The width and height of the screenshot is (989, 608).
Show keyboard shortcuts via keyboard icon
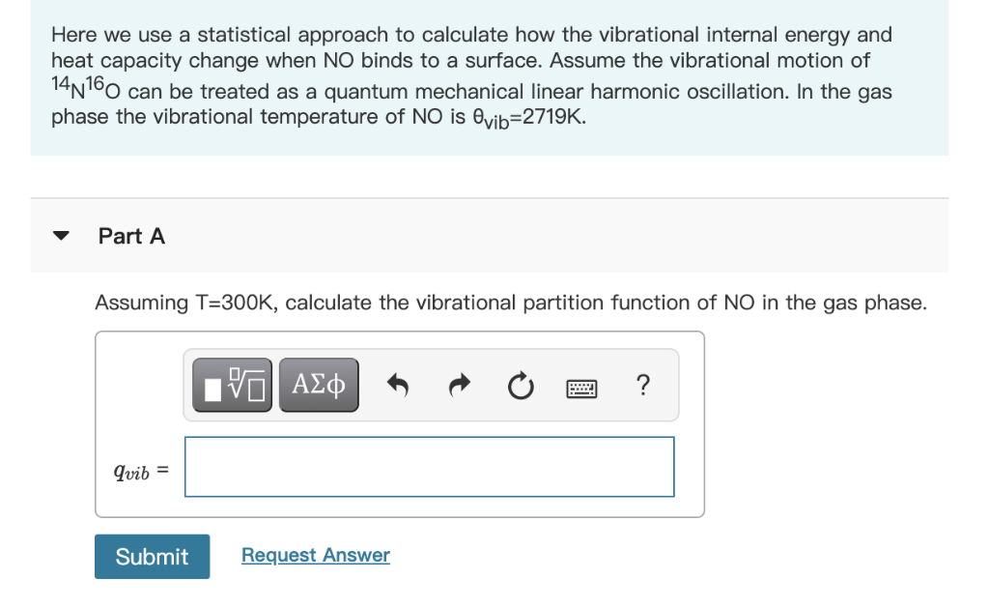pyautogui.click(x=581, y=388)
